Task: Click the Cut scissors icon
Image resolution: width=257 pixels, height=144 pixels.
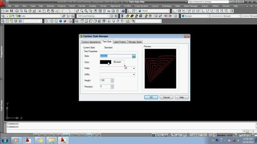Action: click(x=40, y=11)
